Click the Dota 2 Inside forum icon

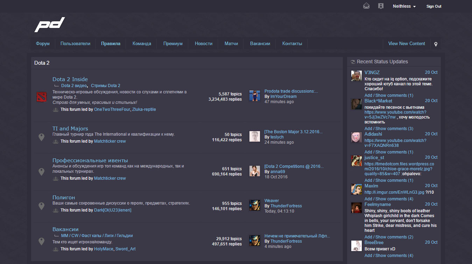coord(41,97)
